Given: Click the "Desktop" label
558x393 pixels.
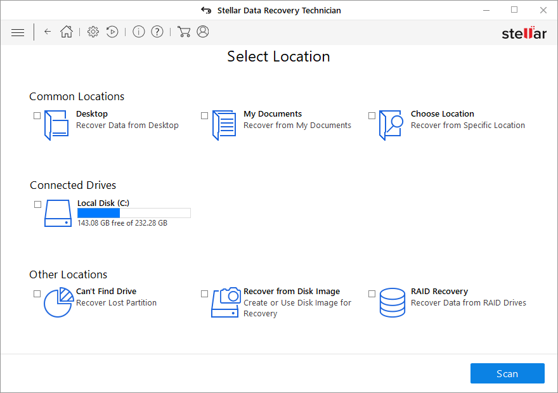Looking at the screenshot, I should pos(92,114).
